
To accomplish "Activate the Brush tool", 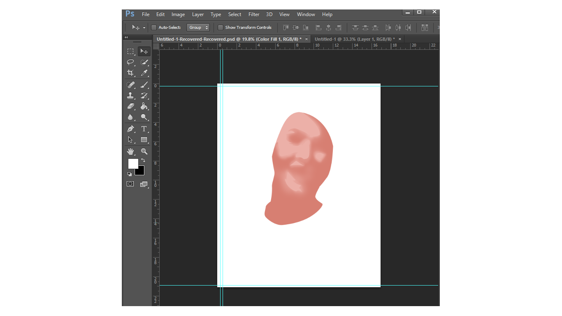I will coord(144,85).
